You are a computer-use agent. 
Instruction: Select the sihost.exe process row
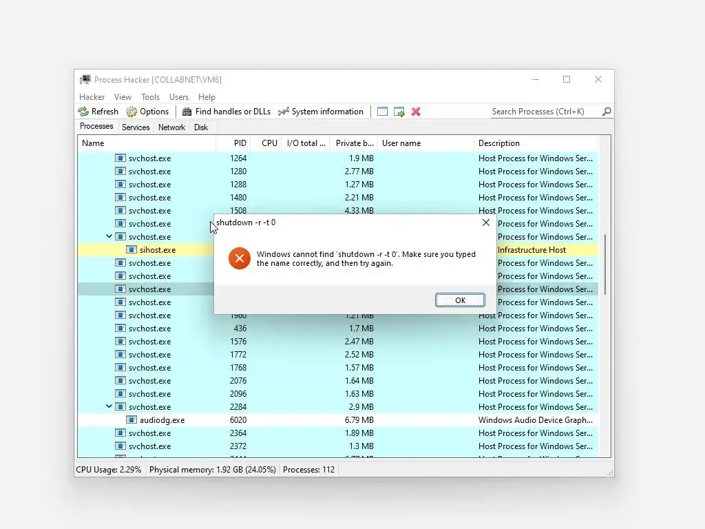point(337,249)
